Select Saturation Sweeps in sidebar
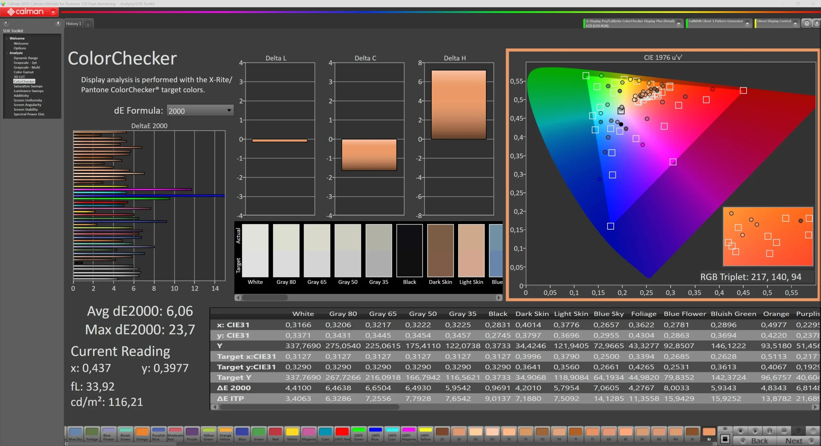821x446 pixels. pos(28,86)
